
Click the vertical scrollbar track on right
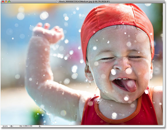pyautogui.click(x=164, y=64)
